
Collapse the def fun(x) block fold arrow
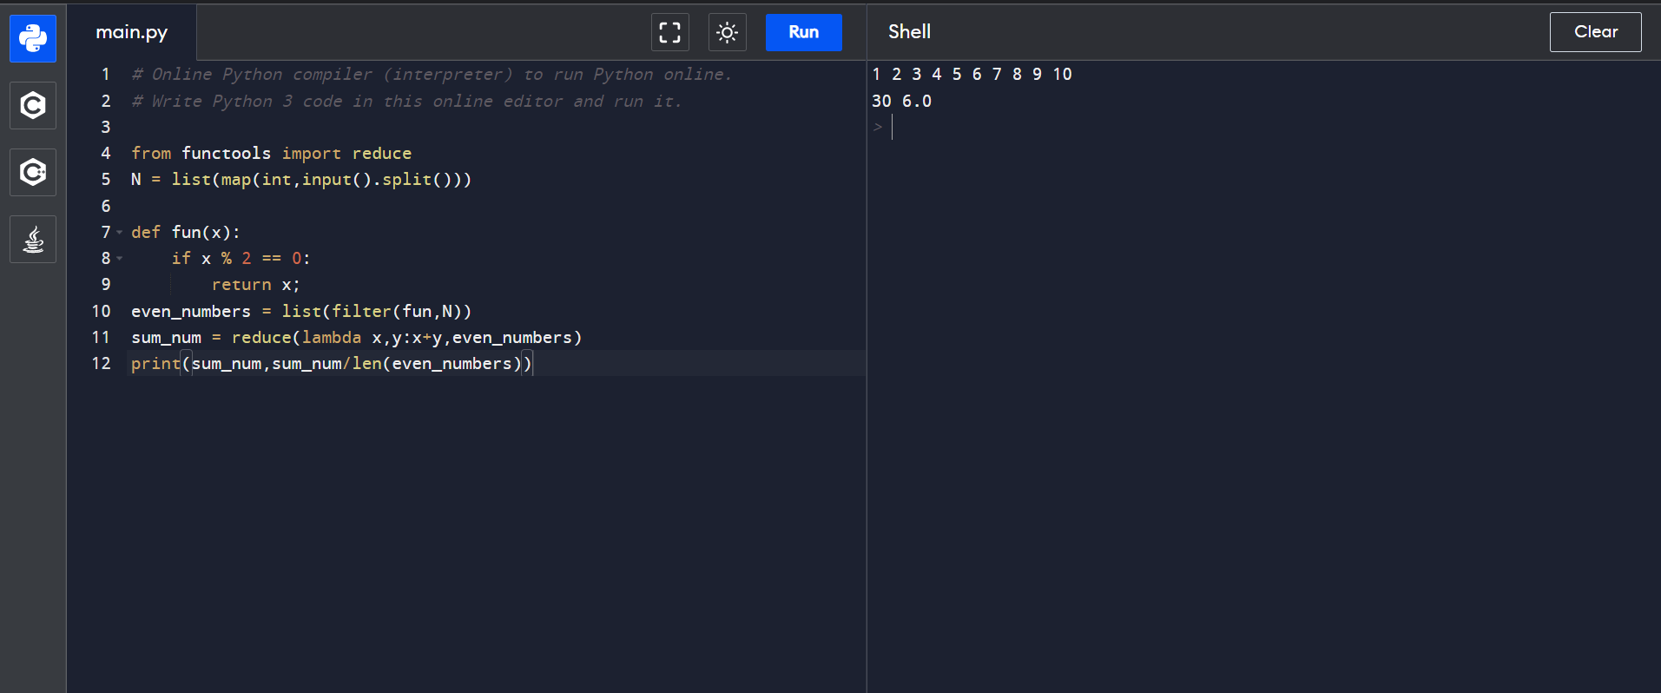click(x=120, y=233)
